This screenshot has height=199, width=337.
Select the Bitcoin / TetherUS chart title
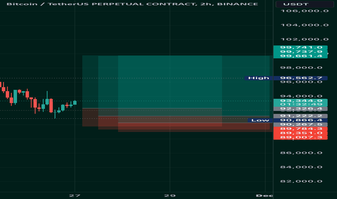(x=132, y=4)
